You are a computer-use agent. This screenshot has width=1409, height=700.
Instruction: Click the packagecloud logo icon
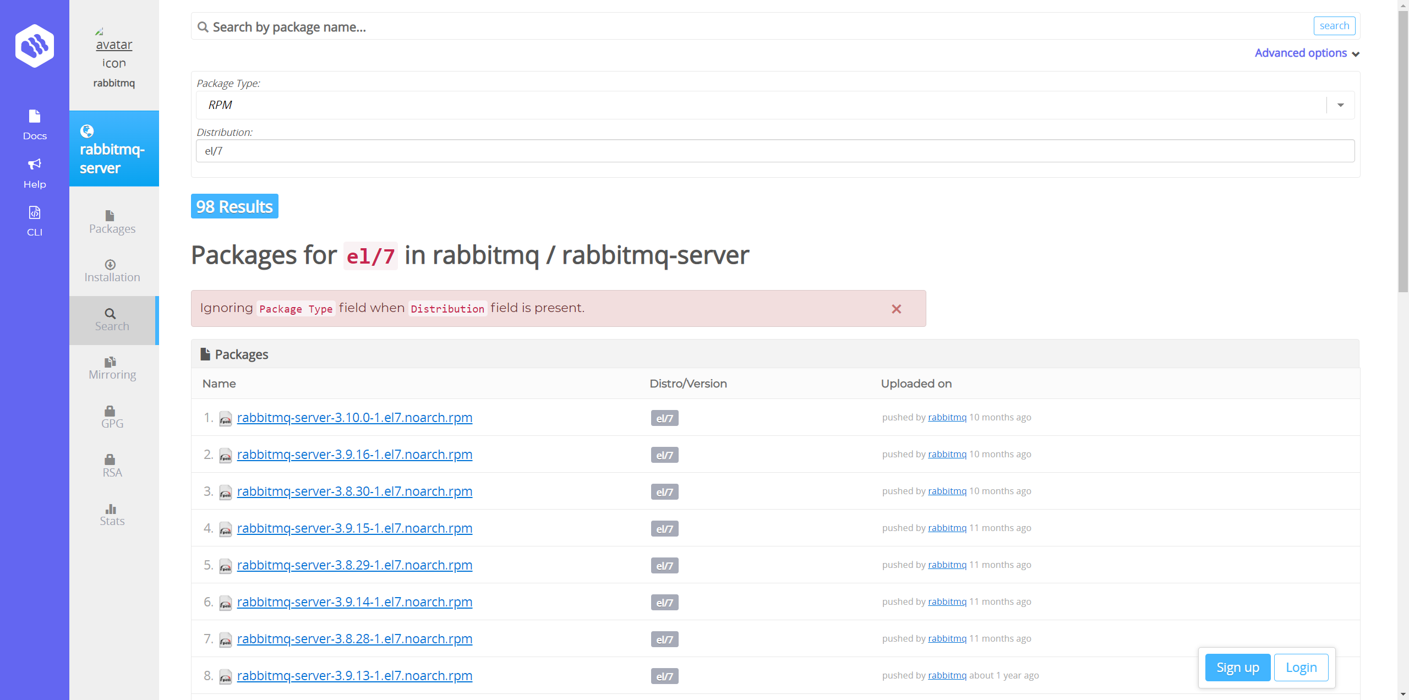click(x=35, y=46)
